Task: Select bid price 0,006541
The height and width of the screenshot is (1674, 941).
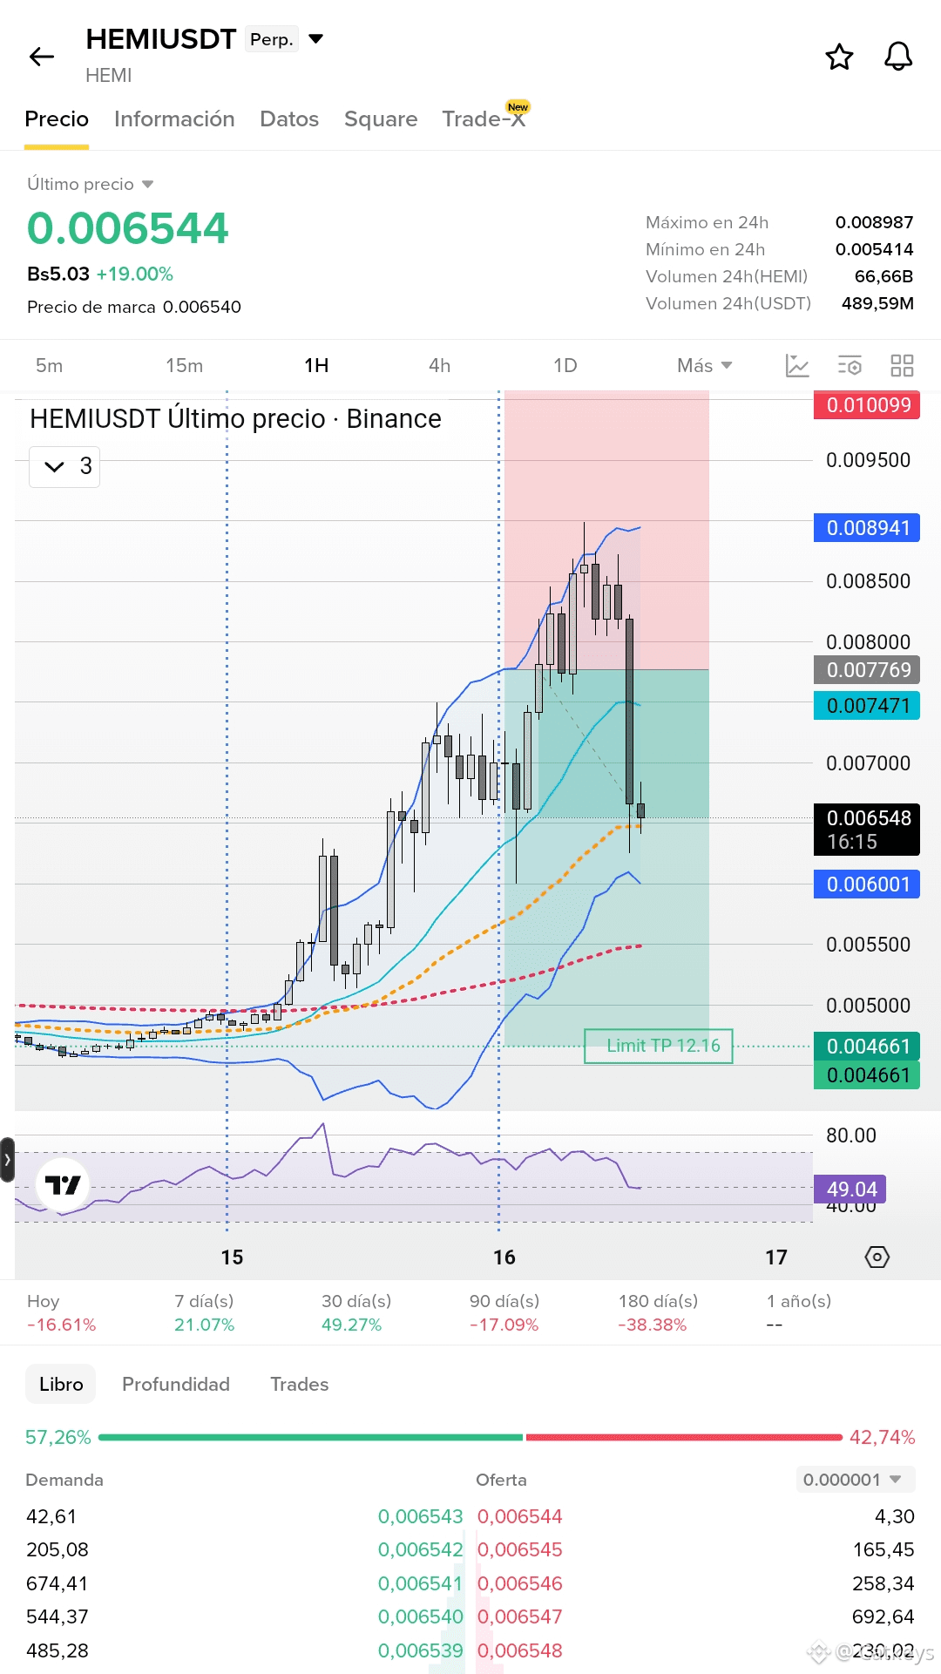Action: (421, 1583)
